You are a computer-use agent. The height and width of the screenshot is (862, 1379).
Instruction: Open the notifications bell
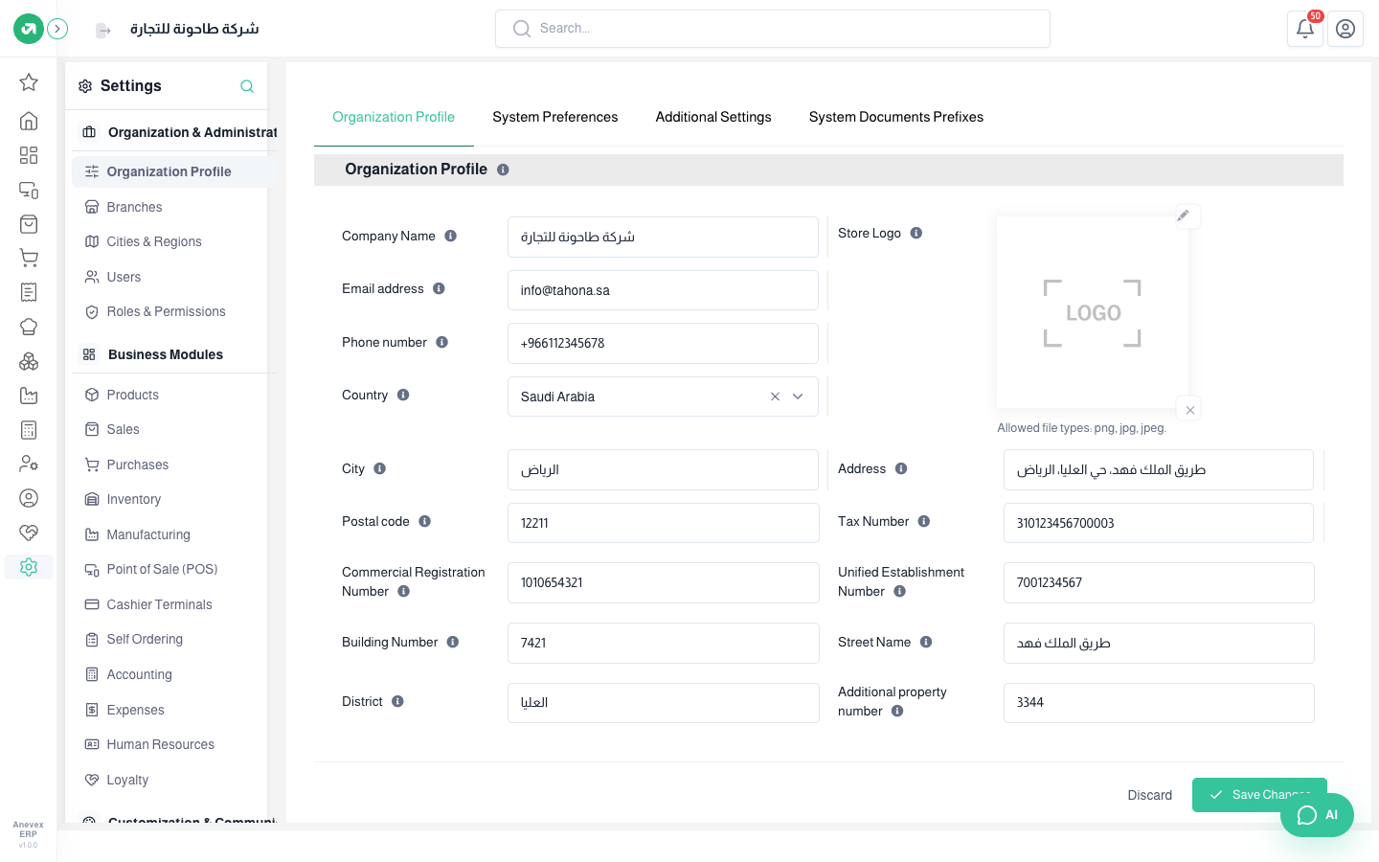[1305, 29]
